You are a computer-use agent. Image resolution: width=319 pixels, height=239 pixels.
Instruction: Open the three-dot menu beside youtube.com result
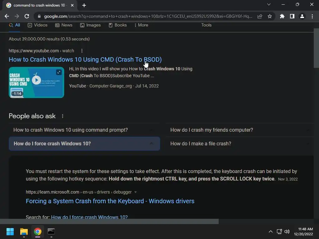[x=82, y=51]
